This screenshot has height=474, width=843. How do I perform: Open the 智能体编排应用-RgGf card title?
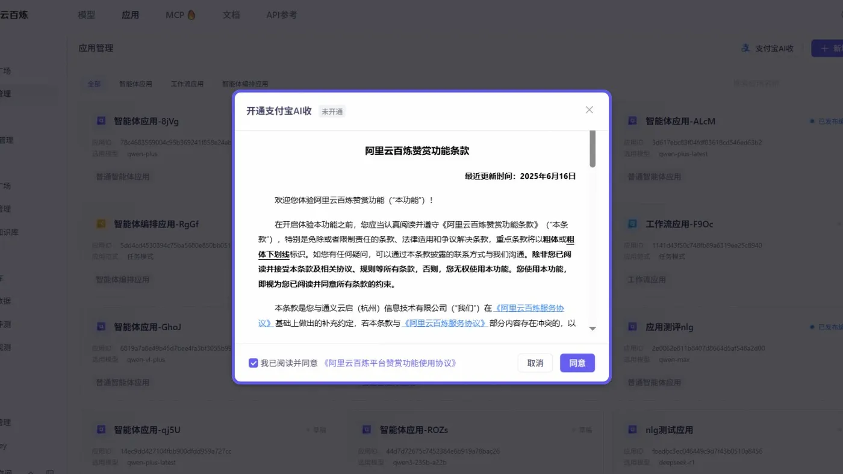(x=157, y=224)
